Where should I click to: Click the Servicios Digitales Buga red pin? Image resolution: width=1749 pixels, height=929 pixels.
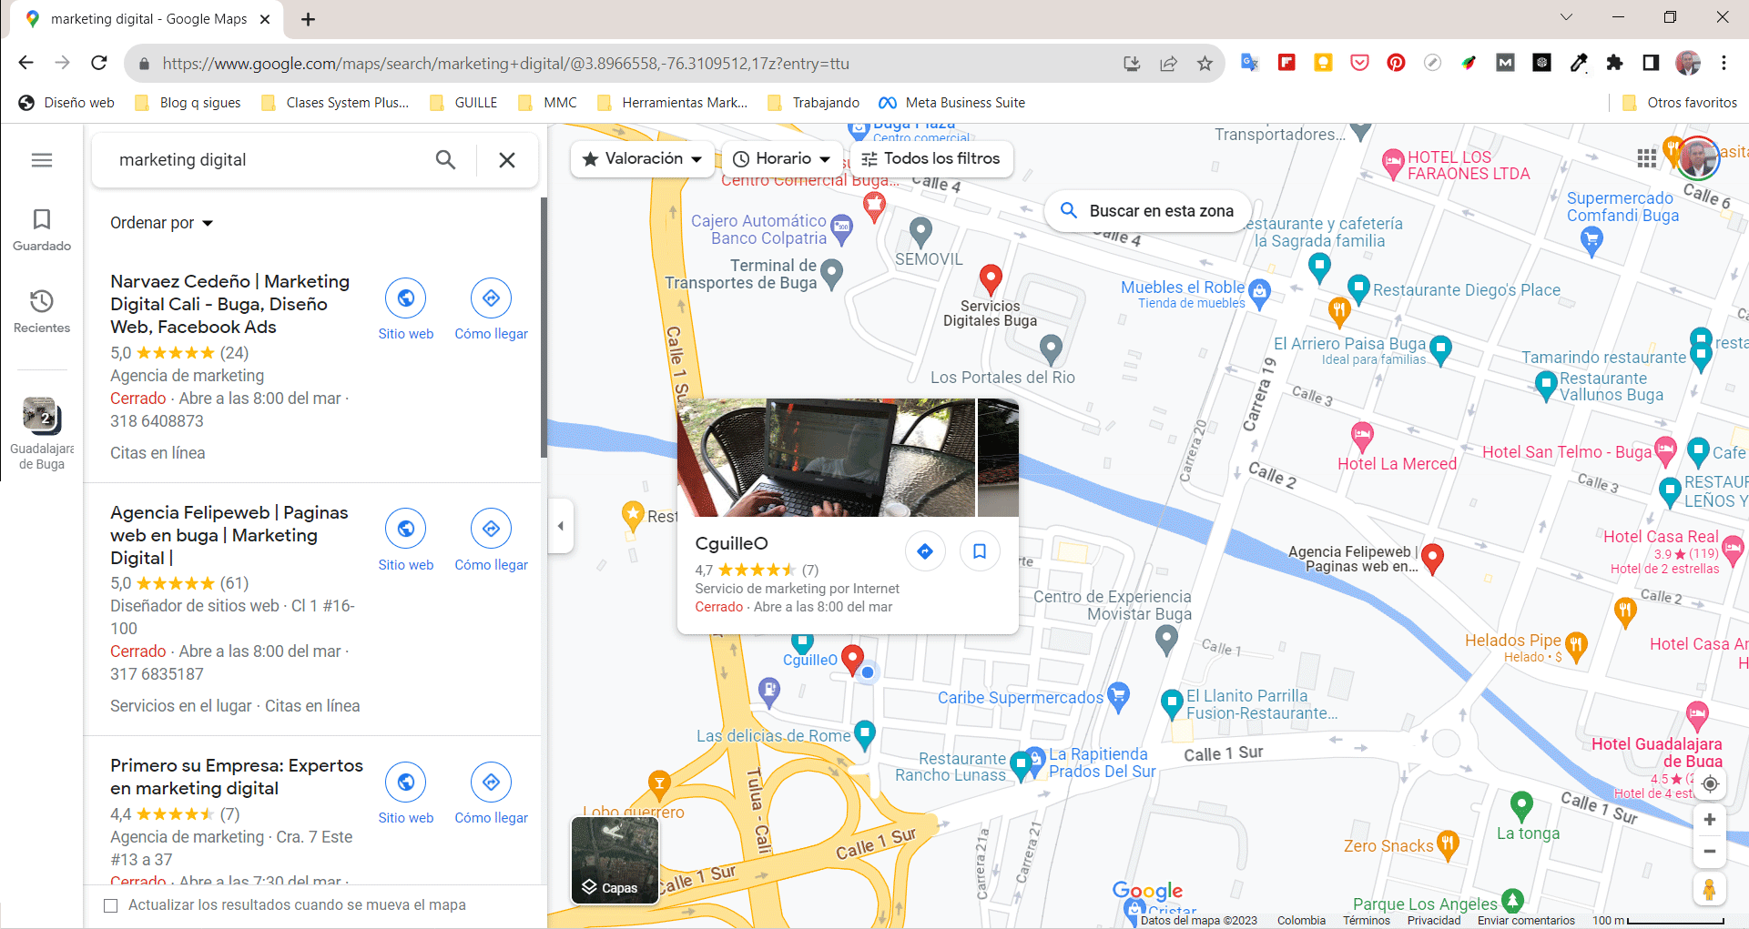(x=991, y=279)
